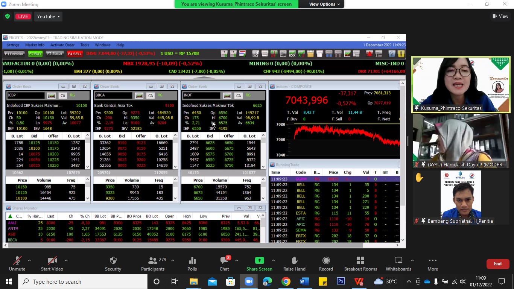Image resolution: width=514 pixels, height=289 pixels.
Task: Open Settings menu in PROFITS
Action: point(13,45)
